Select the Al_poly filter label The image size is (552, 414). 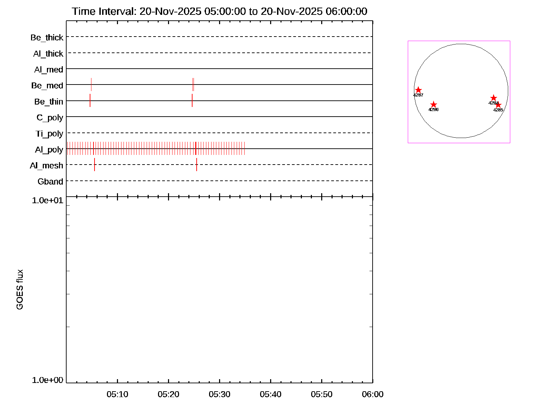pyautogui.click(x=49, y=150)
